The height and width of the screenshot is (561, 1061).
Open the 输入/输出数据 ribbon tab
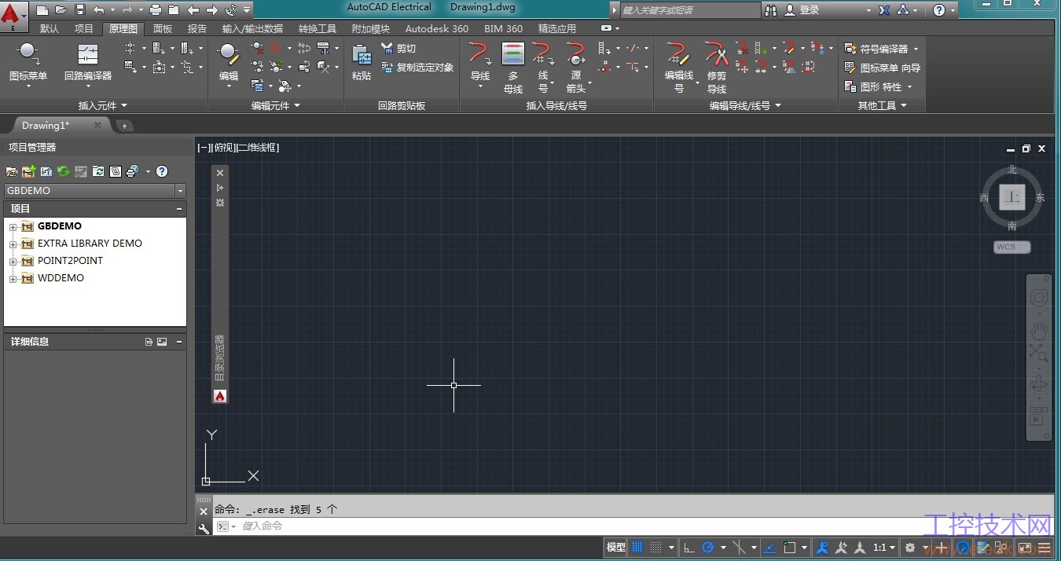[x=253, y=28]
